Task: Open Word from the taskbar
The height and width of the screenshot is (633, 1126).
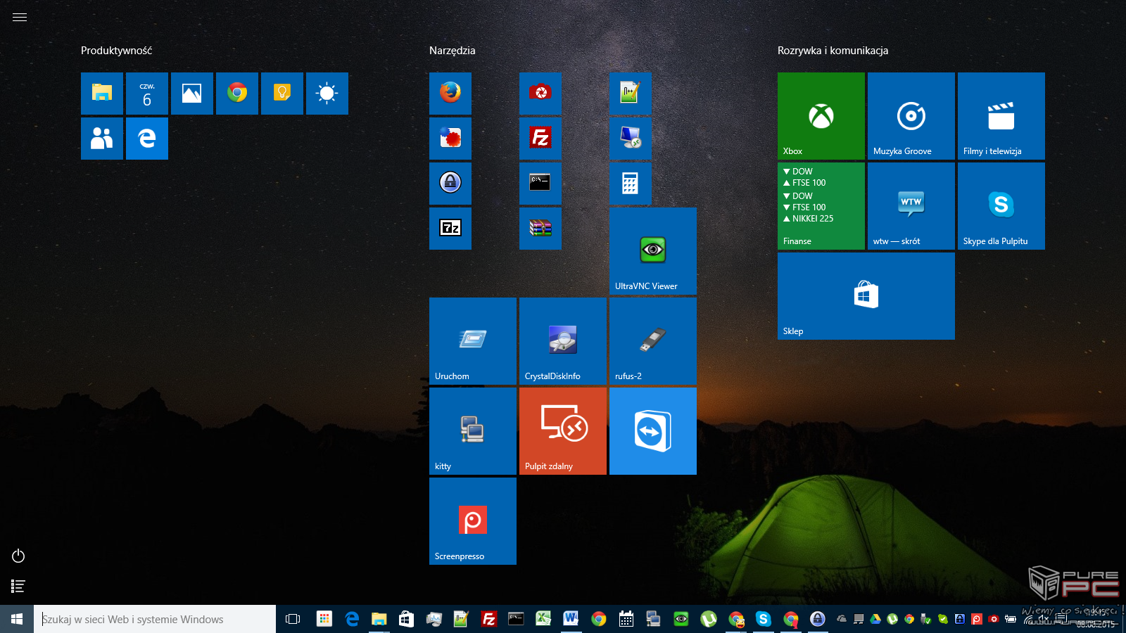Action: 571,619
